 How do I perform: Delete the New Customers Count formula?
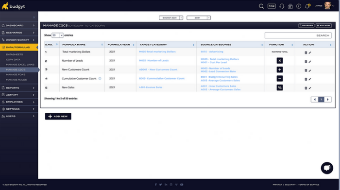[x=306, y=70]
